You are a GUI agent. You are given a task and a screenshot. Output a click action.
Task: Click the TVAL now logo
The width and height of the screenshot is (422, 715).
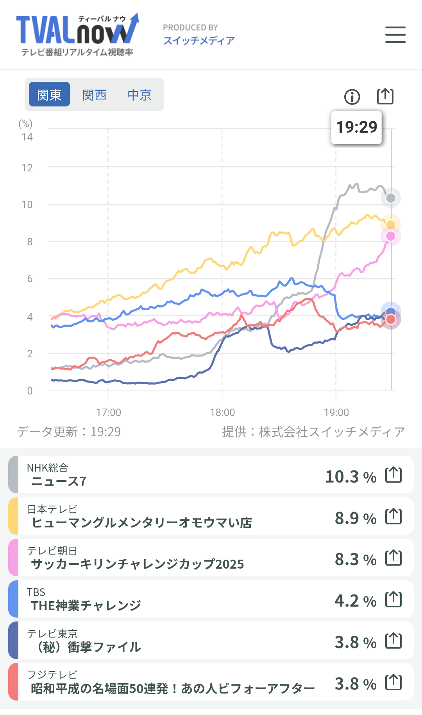(x=77, y=34)
